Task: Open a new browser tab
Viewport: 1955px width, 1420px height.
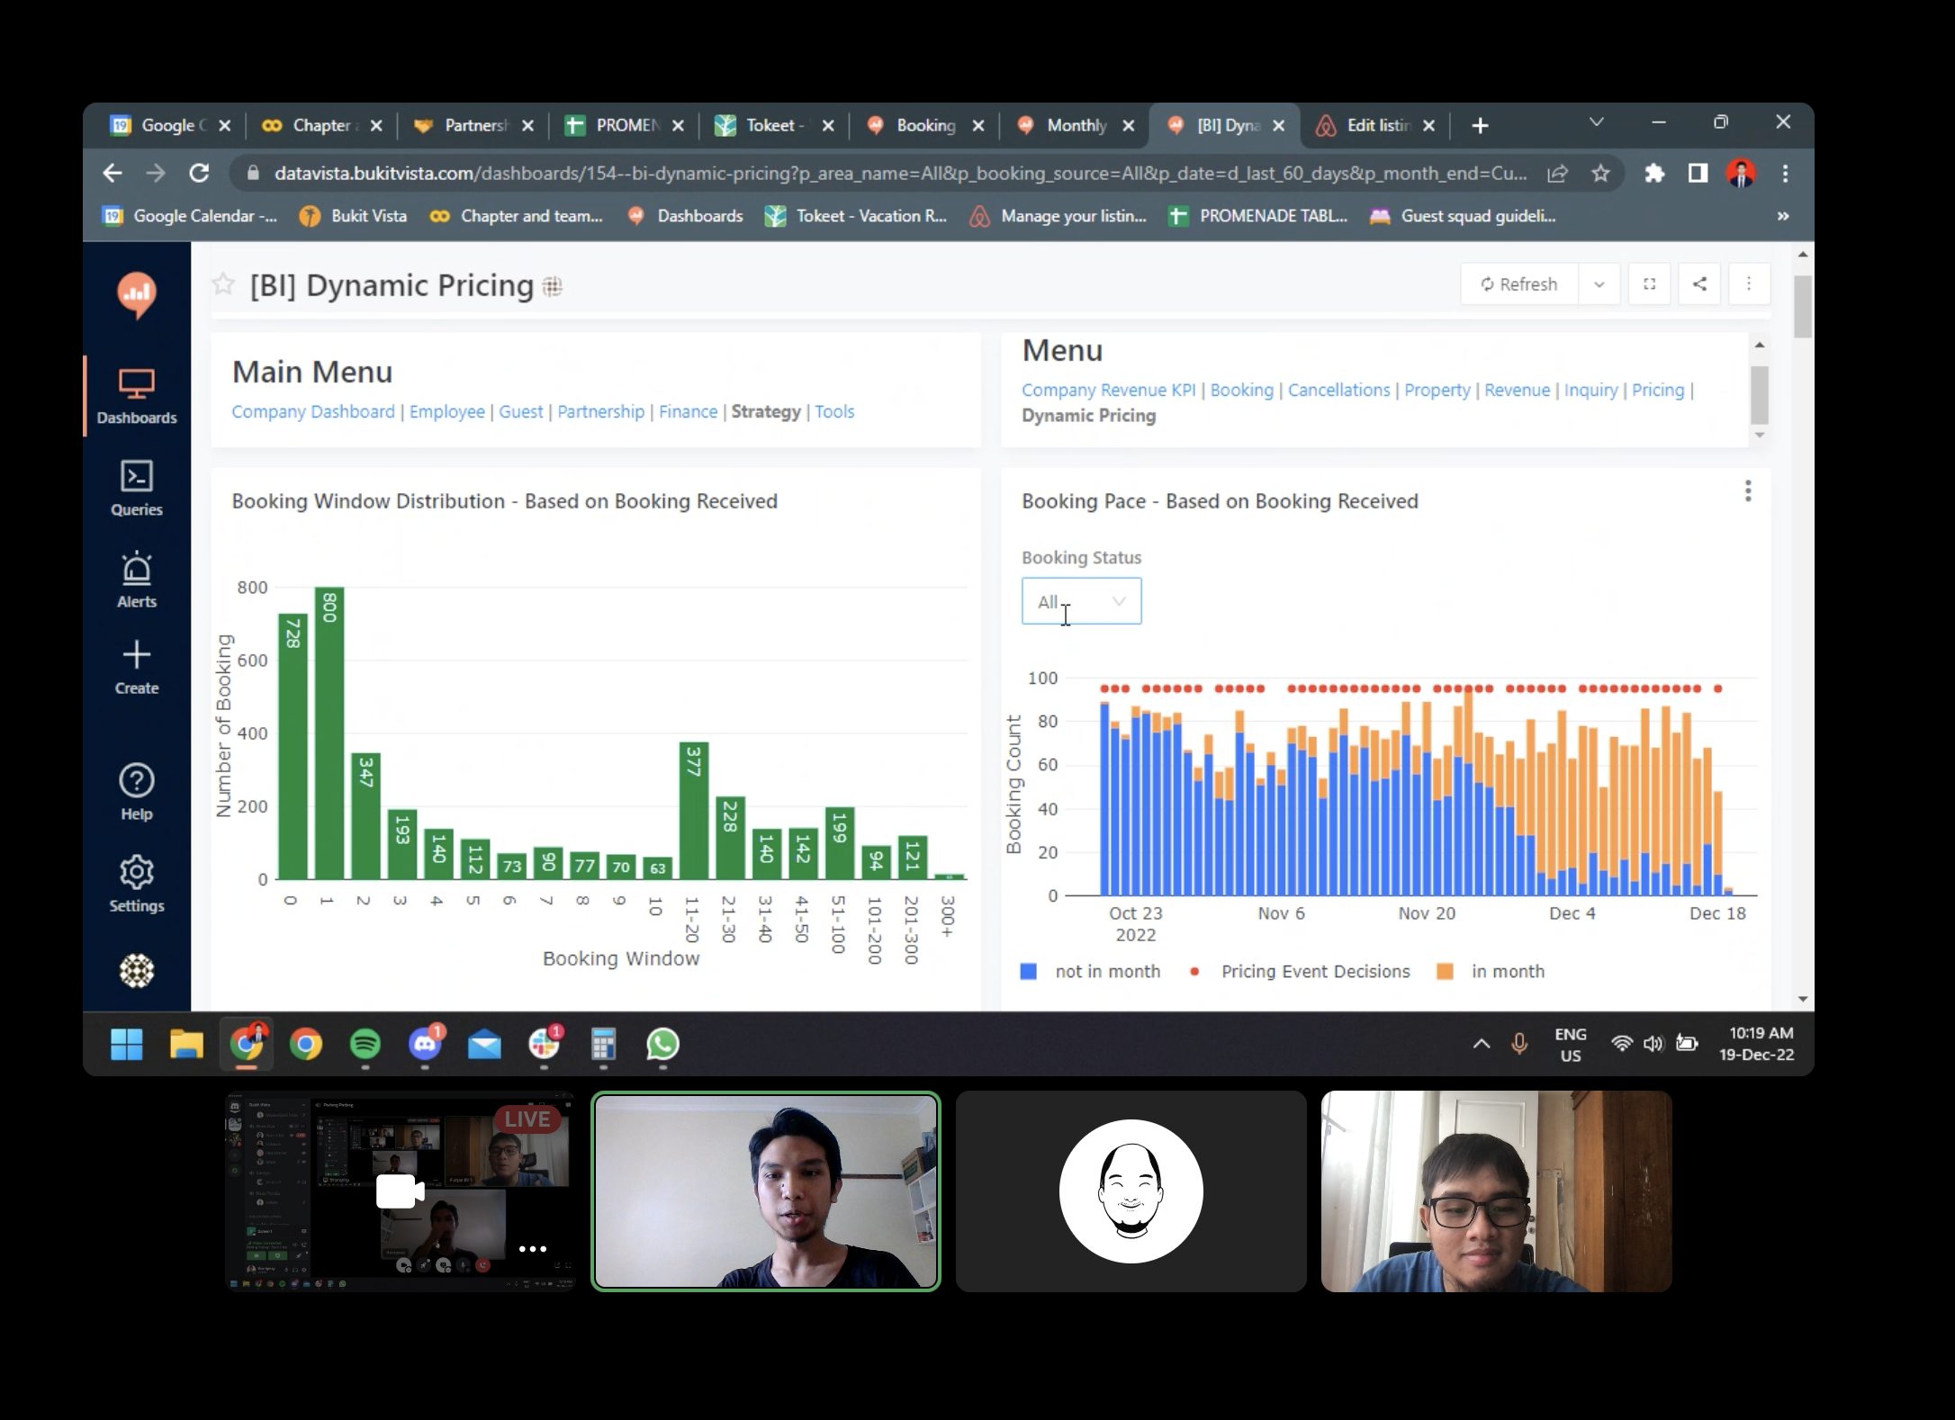Action: [1480, 125]
